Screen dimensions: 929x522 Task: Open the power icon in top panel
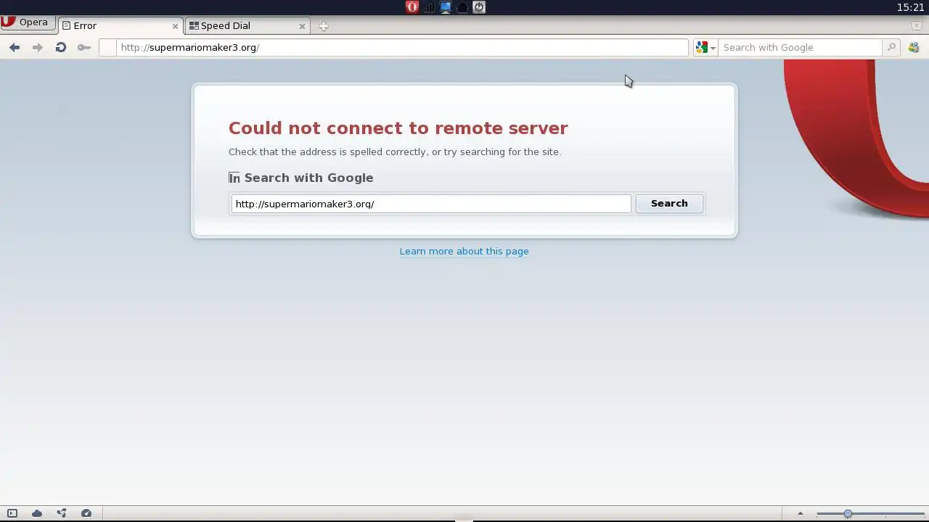(x=479, y=7)
